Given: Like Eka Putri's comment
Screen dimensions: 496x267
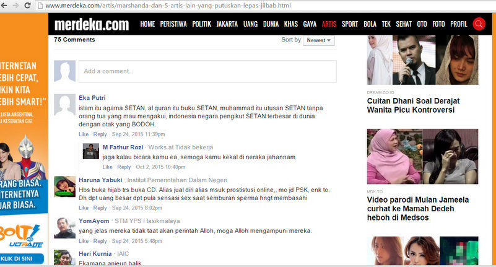Looking at the screenshot, I should point(84,134).
